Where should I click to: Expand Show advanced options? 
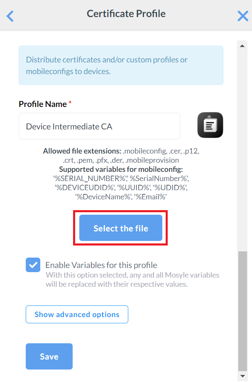(x=77, y=315)
